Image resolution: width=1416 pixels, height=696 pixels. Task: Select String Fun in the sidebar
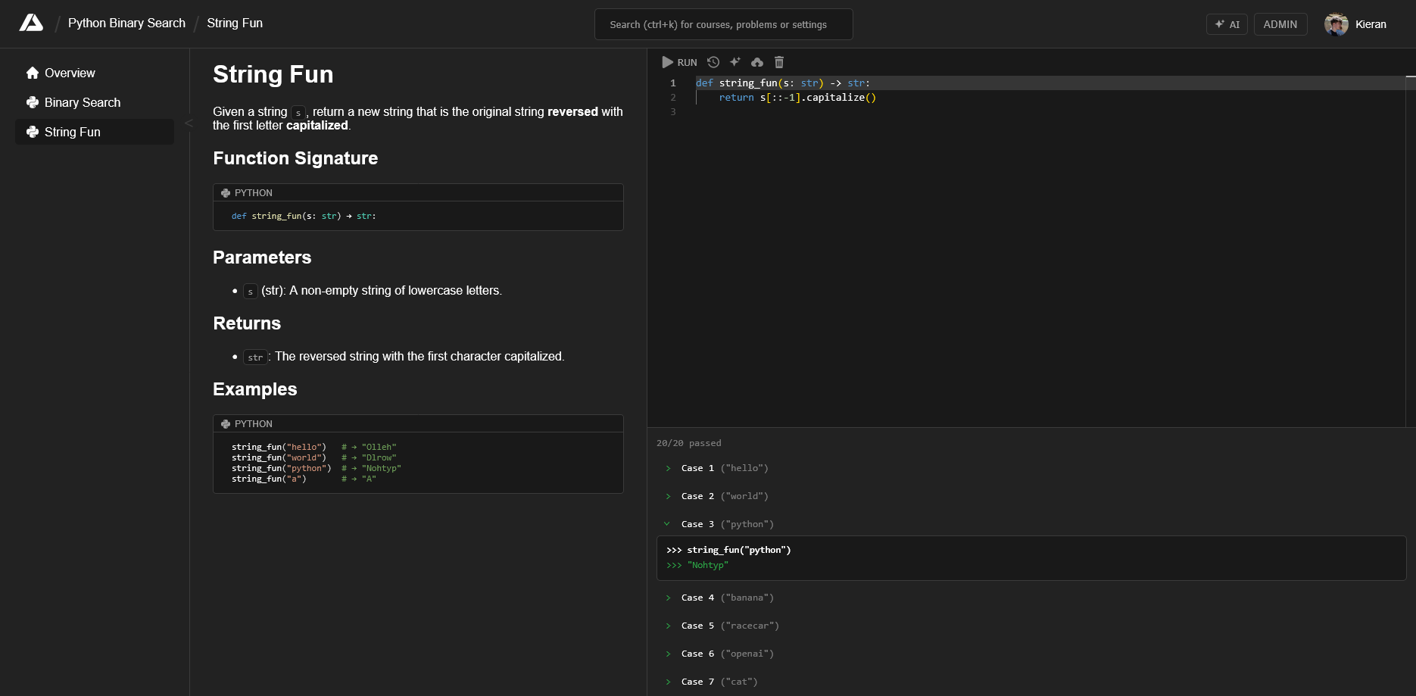(95, 132)
